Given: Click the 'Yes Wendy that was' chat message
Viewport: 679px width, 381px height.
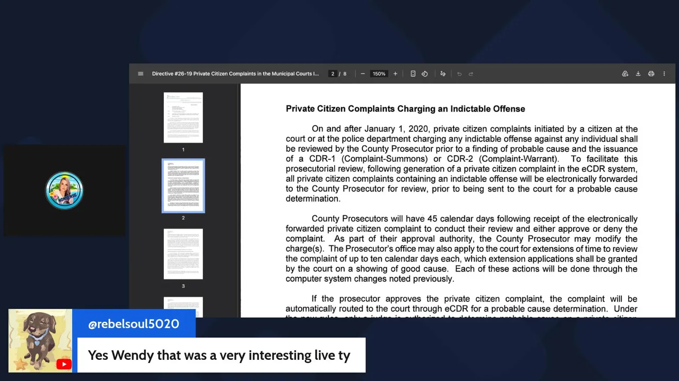Looking at the screenshot, I should click(219, 355).
